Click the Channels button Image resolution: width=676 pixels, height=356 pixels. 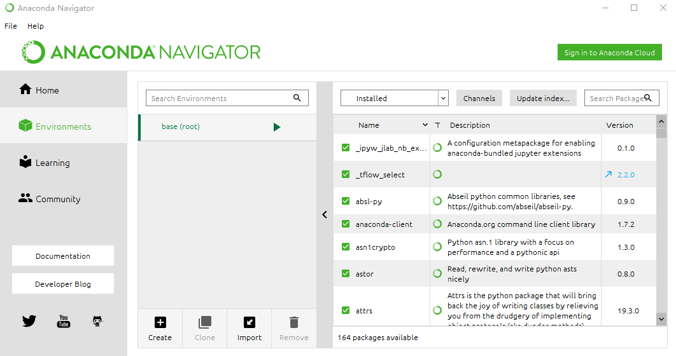(x=479, y=98)
